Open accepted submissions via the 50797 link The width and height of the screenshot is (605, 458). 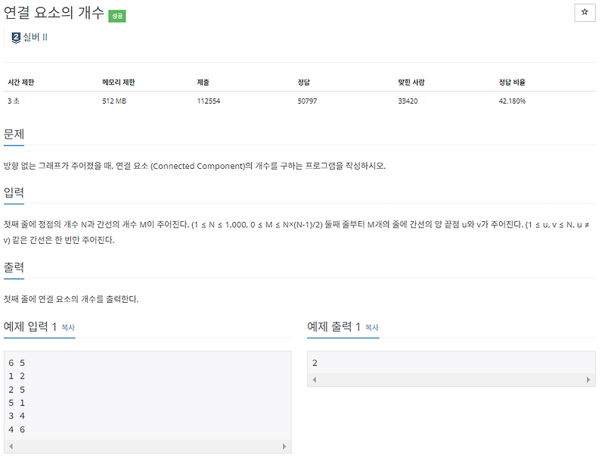[306, 100]
